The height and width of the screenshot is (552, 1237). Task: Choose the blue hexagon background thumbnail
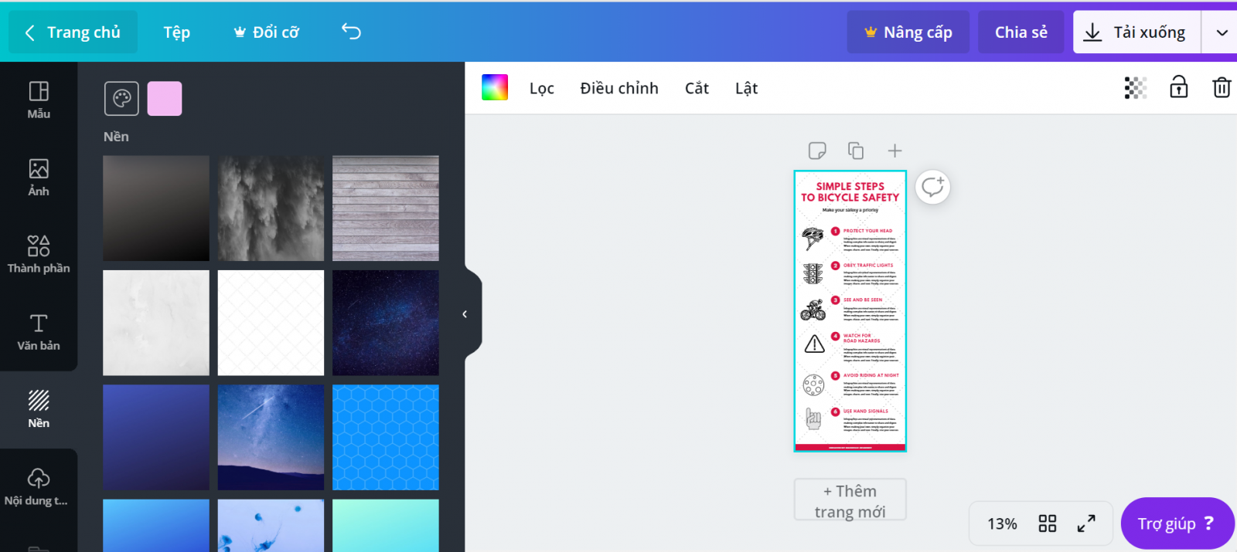pos(385,437)
